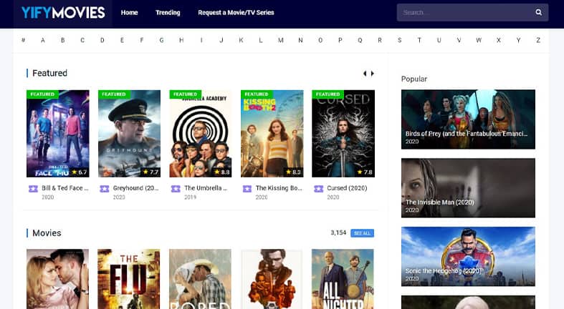Click the See All movies button
564x309 pixels.
click(362, 233)
